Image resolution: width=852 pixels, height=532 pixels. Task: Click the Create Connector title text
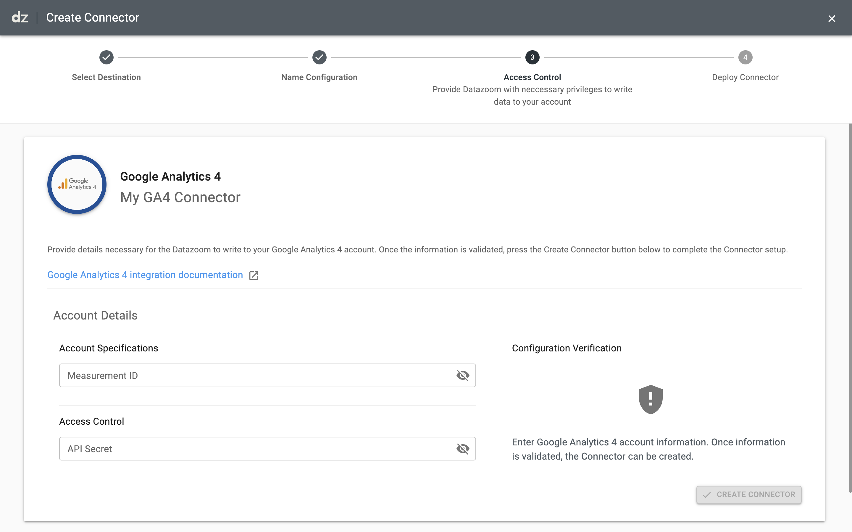93,18
